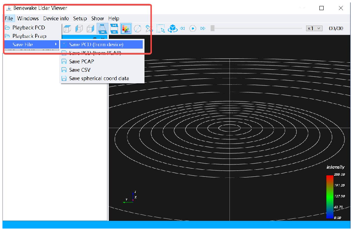Click the 00/00 frame counter
Viewport: 353px width, 231px height.
click(336, 28)
